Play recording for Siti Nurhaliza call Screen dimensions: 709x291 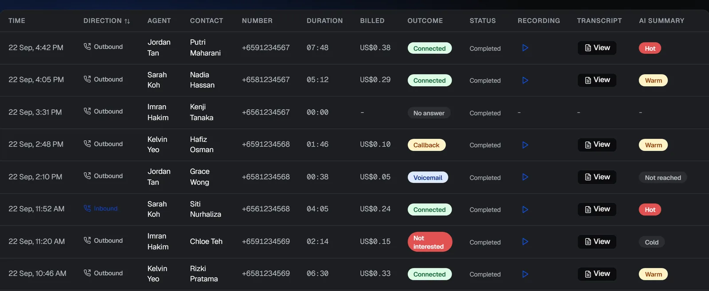[525, 210]
